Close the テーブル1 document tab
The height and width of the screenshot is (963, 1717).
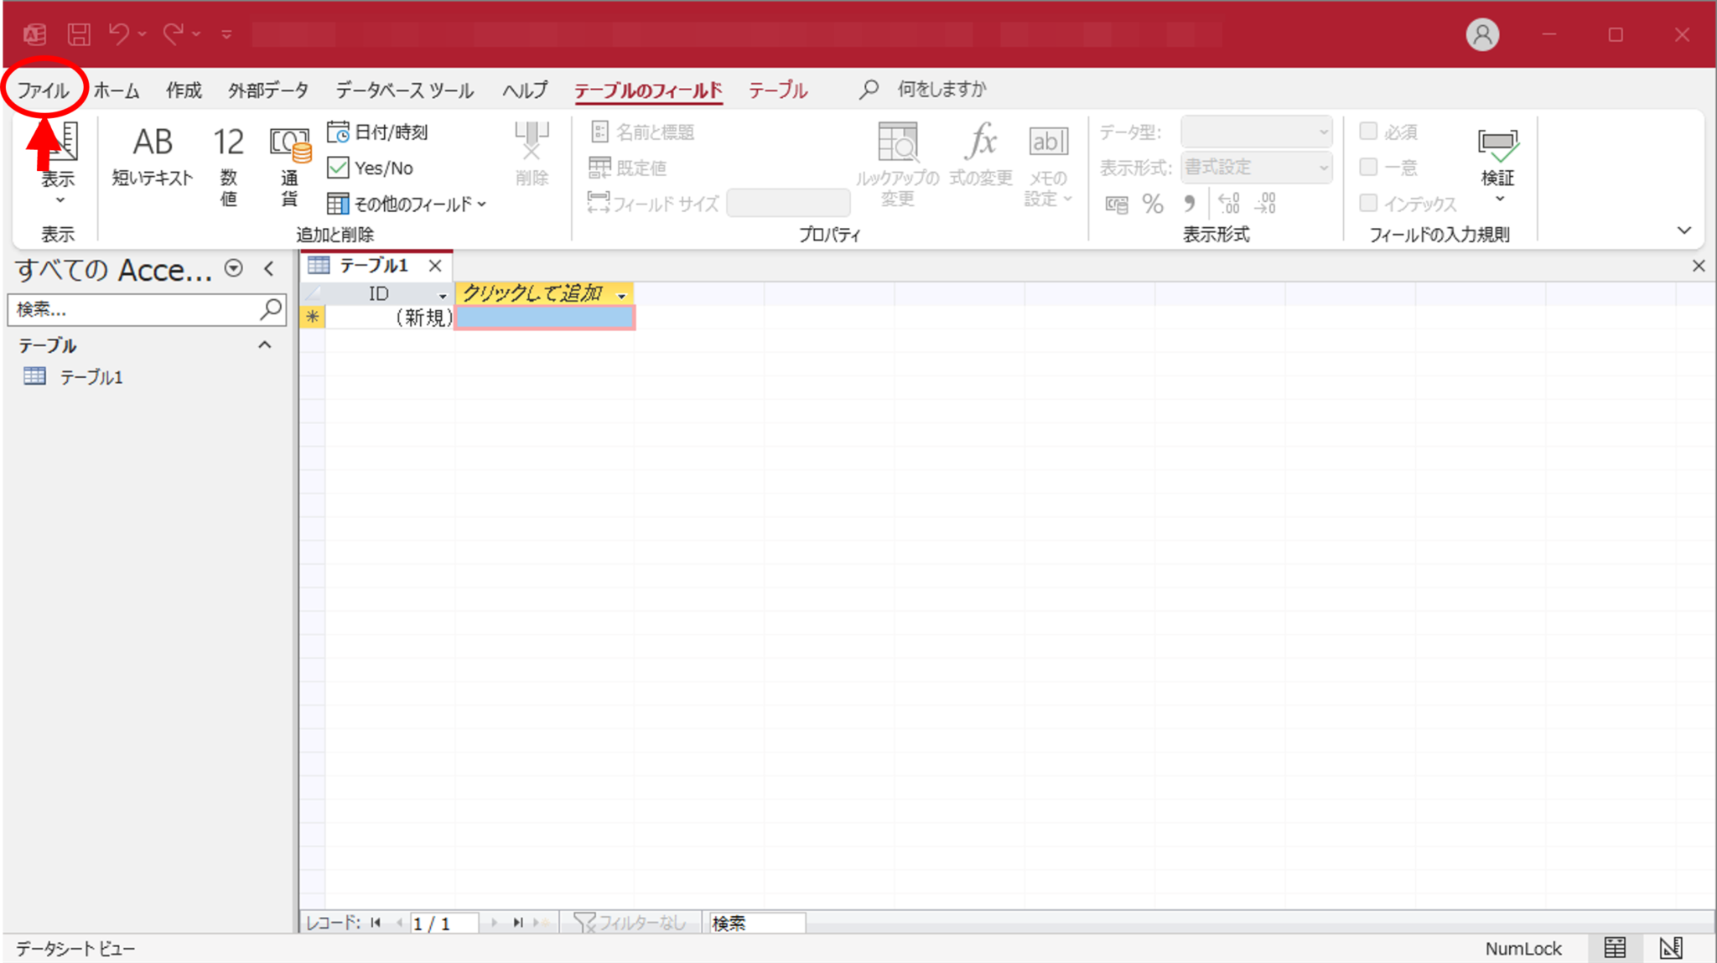point(435,266)
